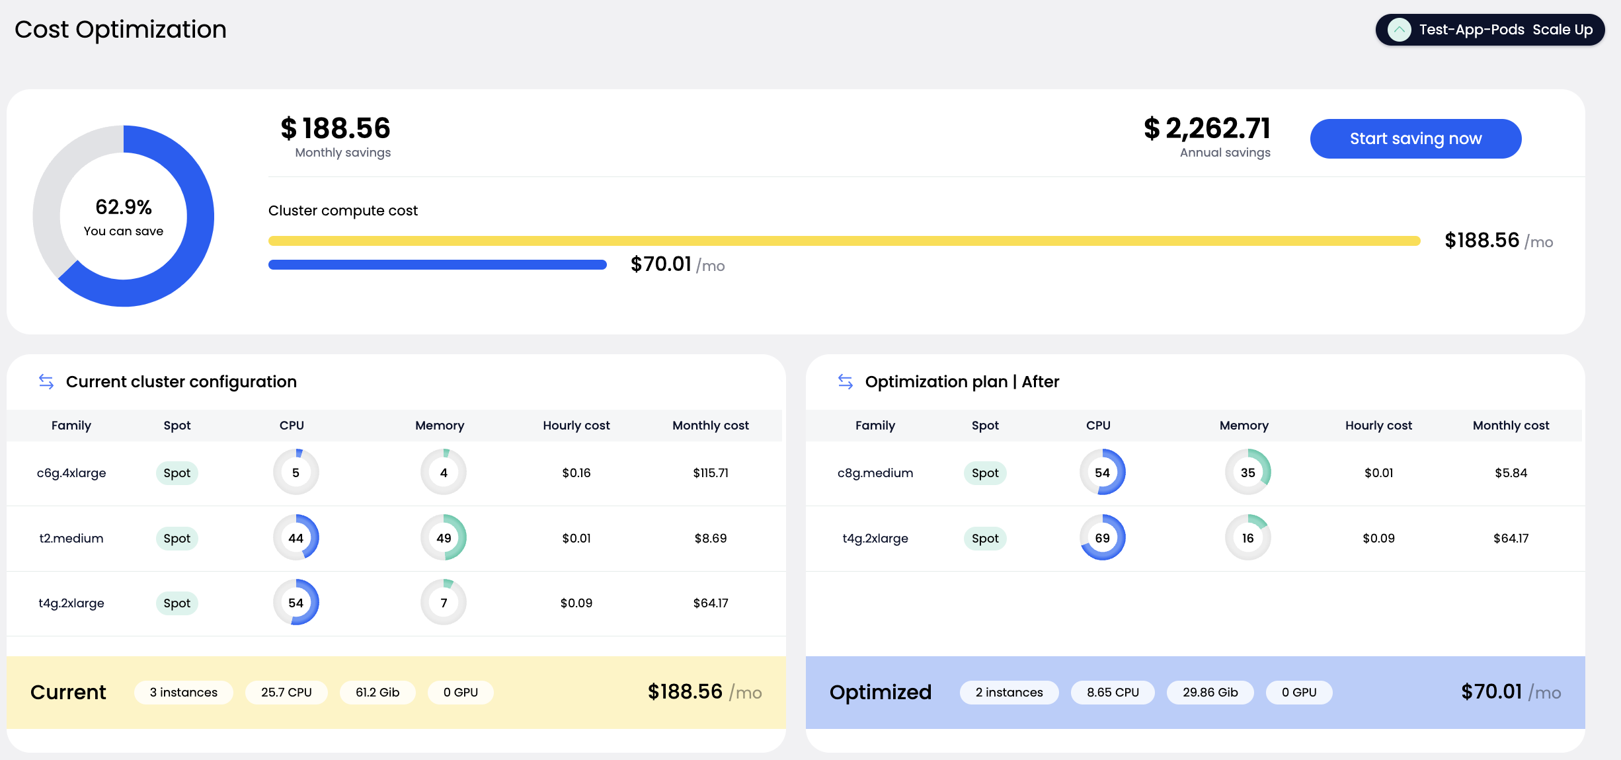
Task: Click the Memory column header in optimization plan
Action: [1244, 426]
